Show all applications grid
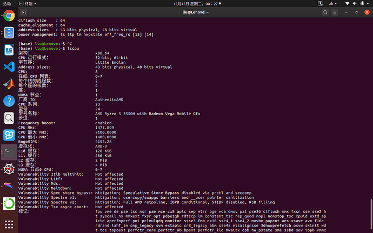This screenshot has width=373, height=233. coord(9,224)
